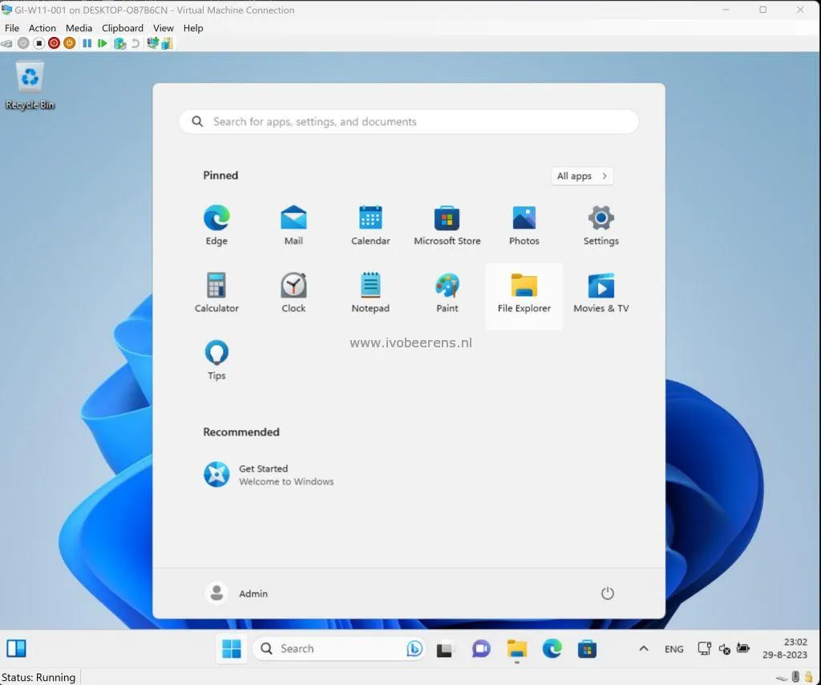The image size is (821, 685).
Task: Open Bing Chat from the taskbar search
Action: tap(415, 649)
